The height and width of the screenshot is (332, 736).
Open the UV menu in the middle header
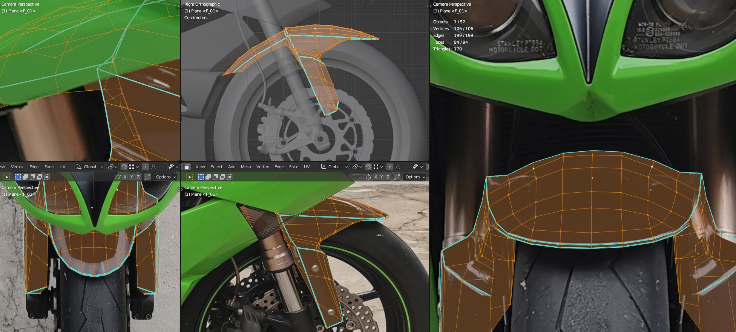(307, 167)
